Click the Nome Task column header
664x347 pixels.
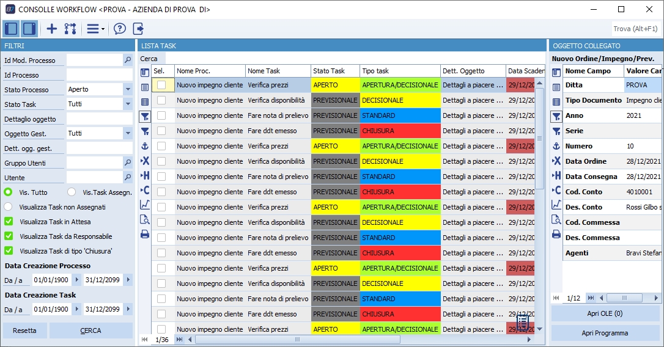pos(278,71)
